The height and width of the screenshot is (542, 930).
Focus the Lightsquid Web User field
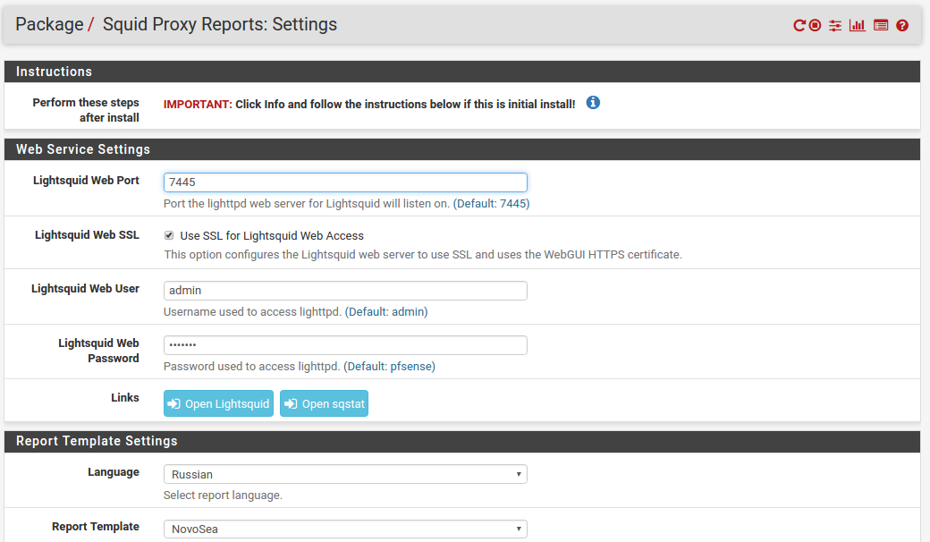click(x=345, y=291)
